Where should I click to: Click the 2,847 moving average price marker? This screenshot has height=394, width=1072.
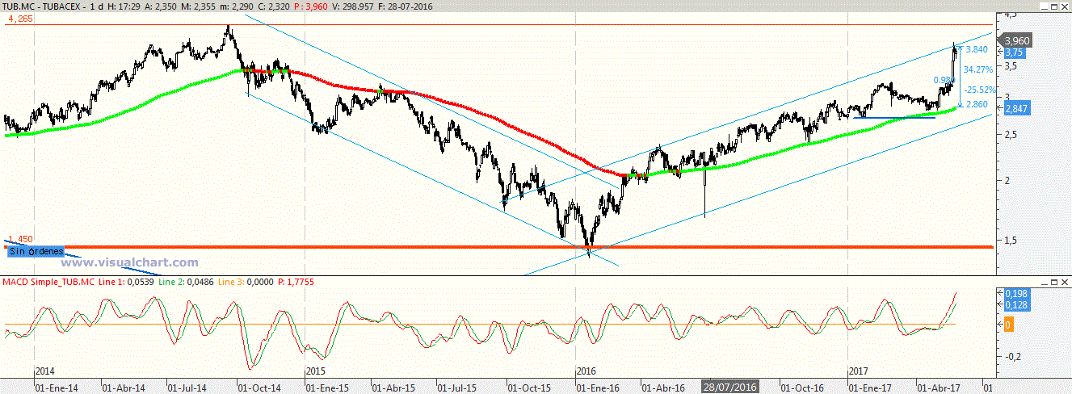(1017, 109)
